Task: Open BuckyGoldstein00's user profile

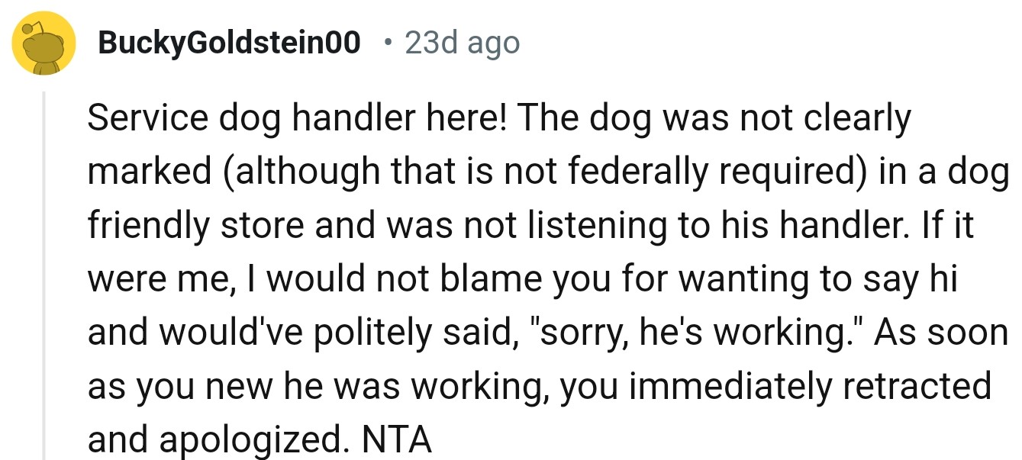Action: point(229,43)
